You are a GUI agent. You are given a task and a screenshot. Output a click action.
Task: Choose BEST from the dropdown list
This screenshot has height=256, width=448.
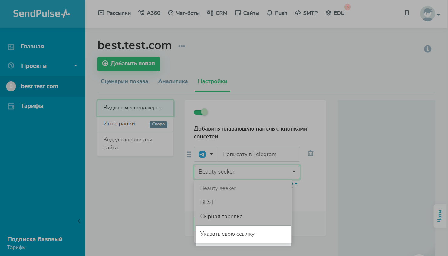tap(207, 202)
